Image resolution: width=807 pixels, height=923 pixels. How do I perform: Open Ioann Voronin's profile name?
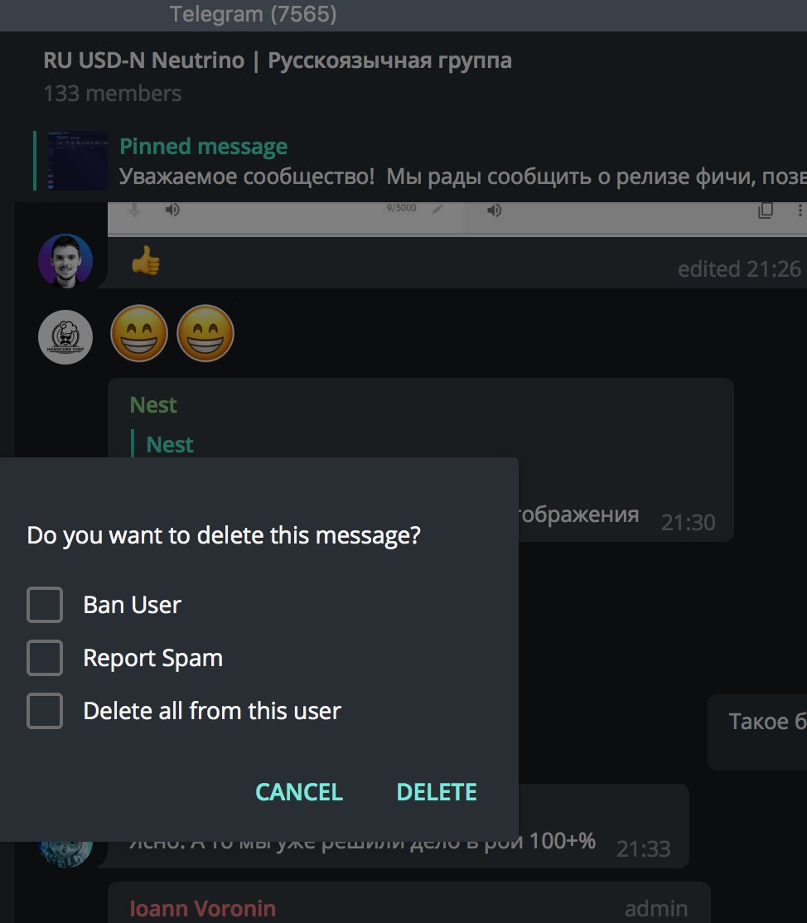click(202, 908)
